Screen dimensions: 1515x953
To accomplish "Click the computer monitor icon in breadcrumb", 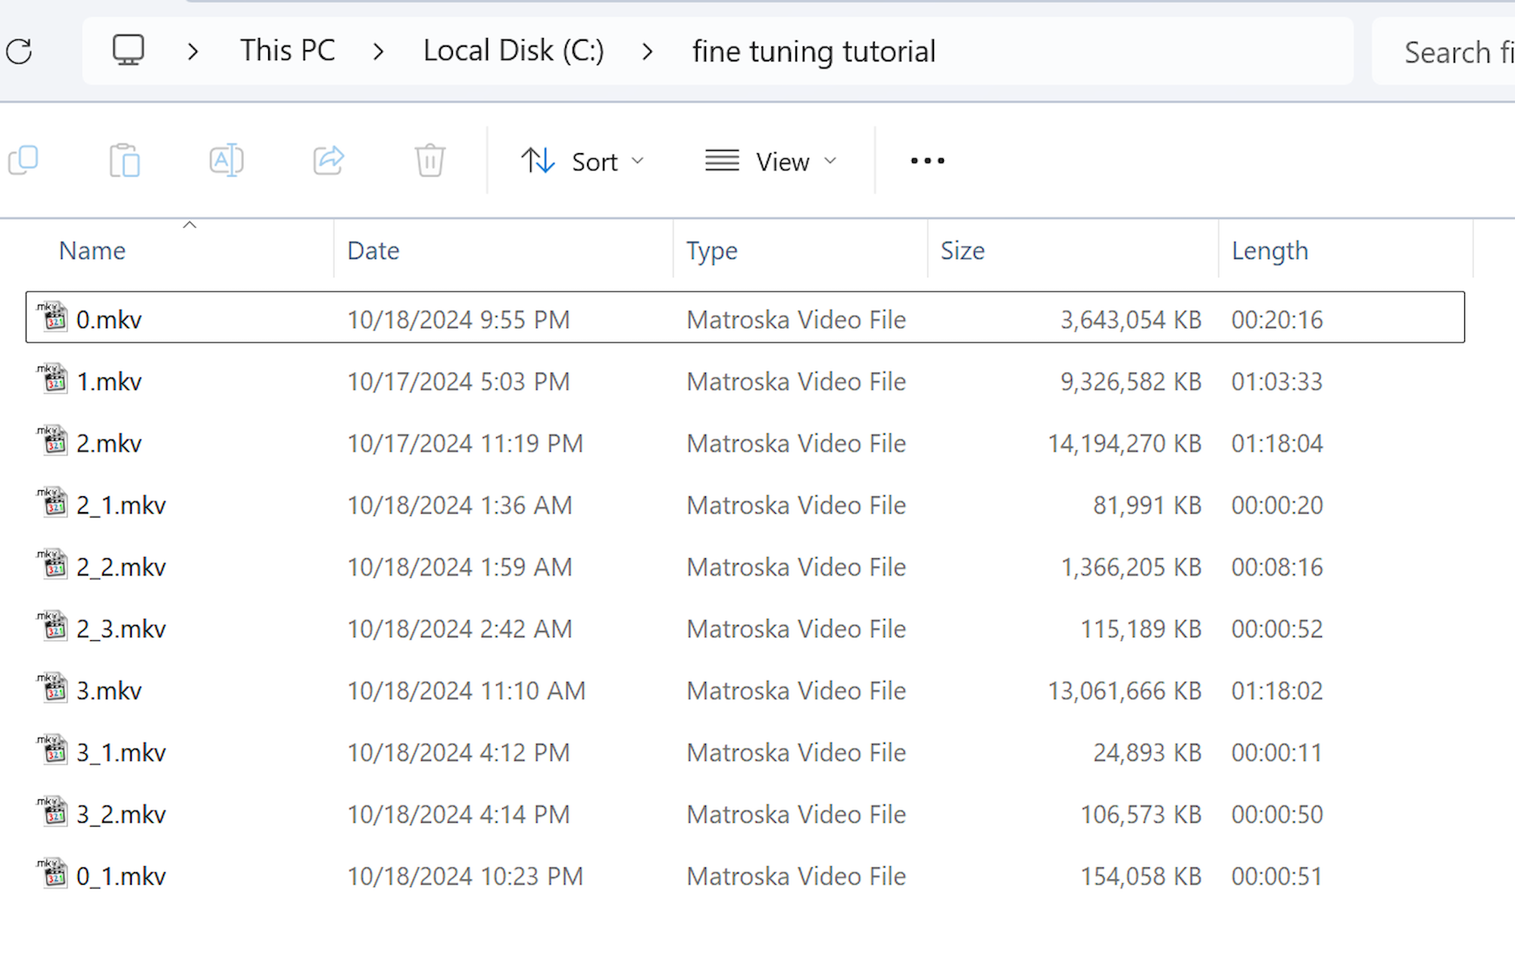I will (128, 51).
